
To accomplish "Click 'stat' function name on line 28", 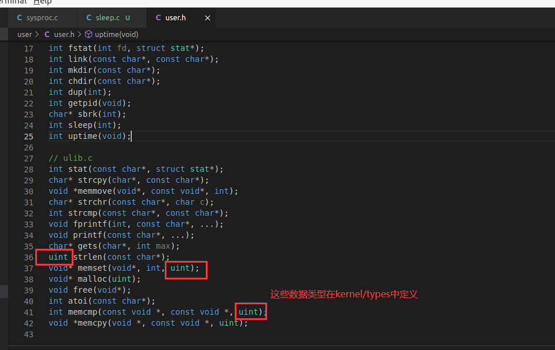I will click(x=78, y=169).
